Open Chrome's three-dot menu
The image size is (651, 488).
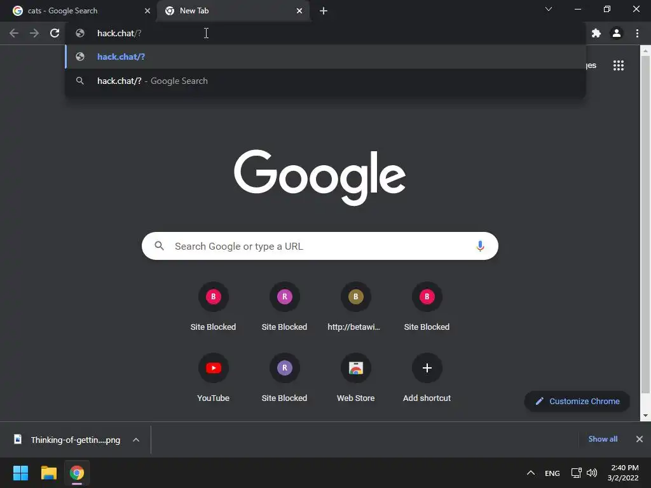pos(637,33)
